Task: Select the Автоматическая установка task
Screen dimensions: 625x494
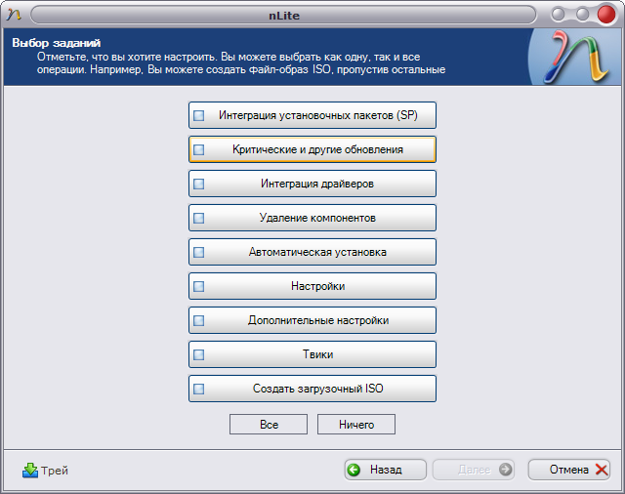Action: tap(199, 252)
